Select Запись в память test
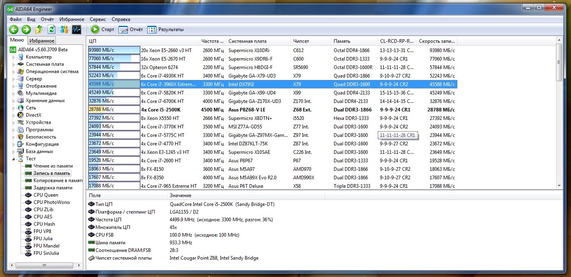Image resolution: width=571 pixels, height=277 pixels. (51, 173)
